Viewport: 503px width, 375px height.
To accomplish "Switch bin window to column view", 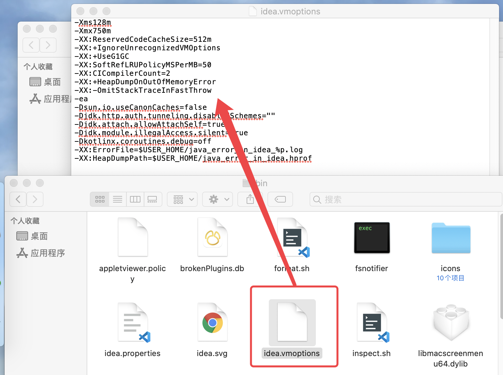I will 135,199.
